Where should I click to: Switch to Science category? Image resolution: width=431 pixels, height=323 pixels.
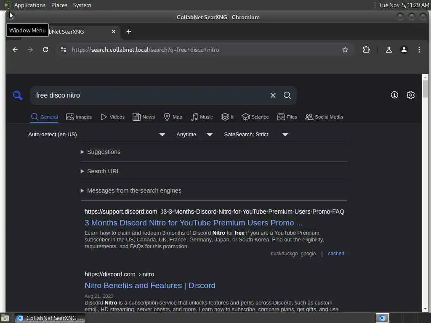(255, 117)
